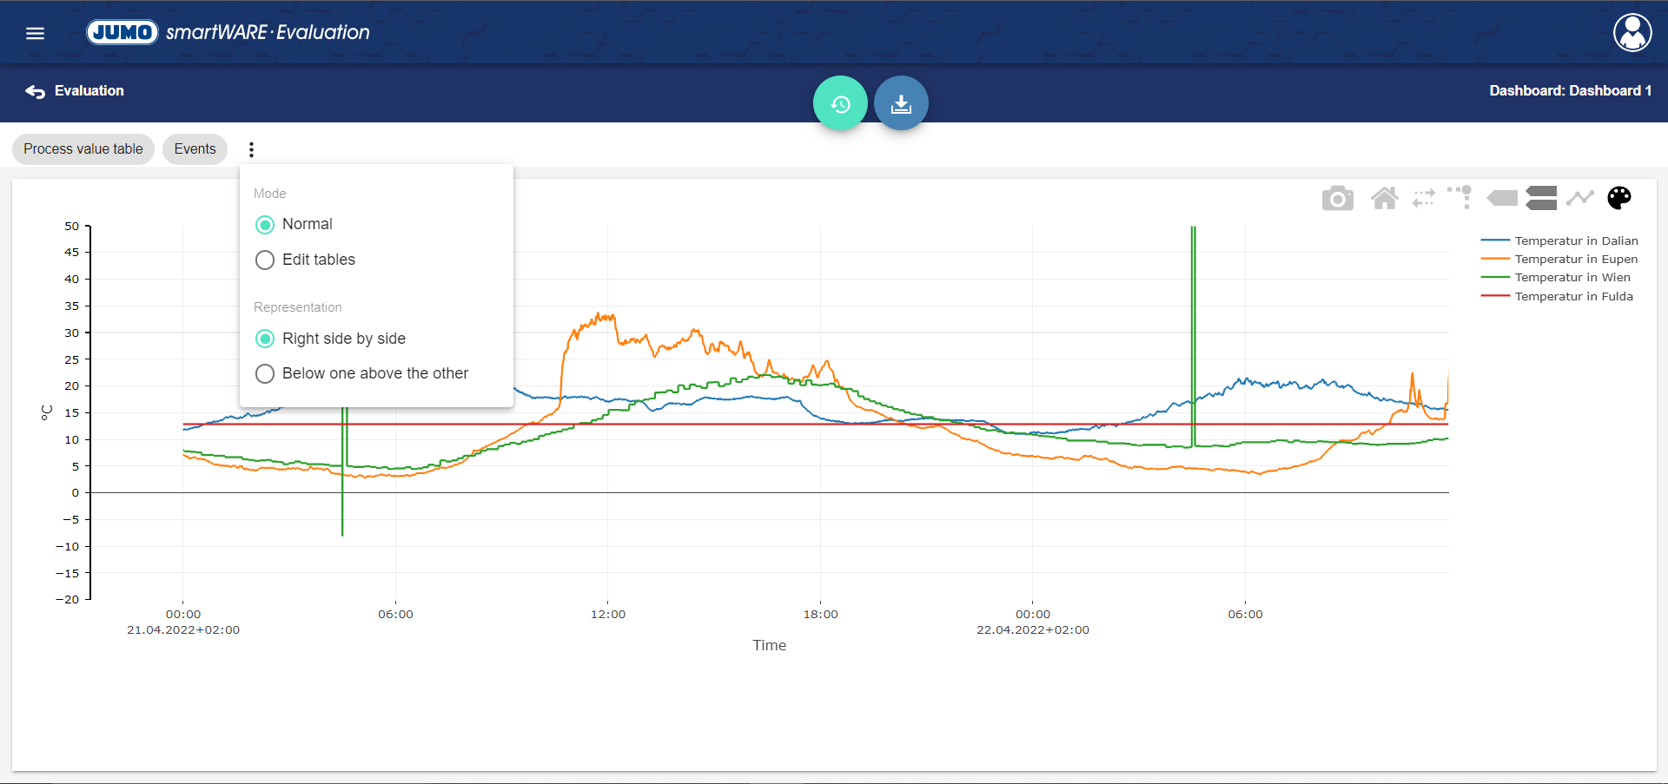
Task: Click the line chart style icon
Action: (x=1579, y=198)
